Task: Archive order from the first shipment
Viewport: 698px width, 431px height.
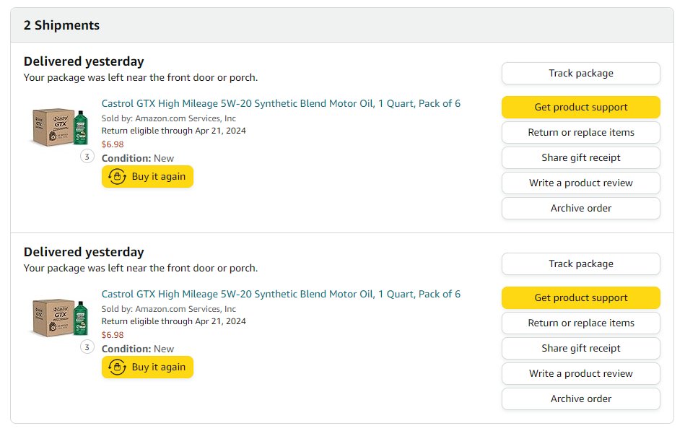Action: pos(580,209)
